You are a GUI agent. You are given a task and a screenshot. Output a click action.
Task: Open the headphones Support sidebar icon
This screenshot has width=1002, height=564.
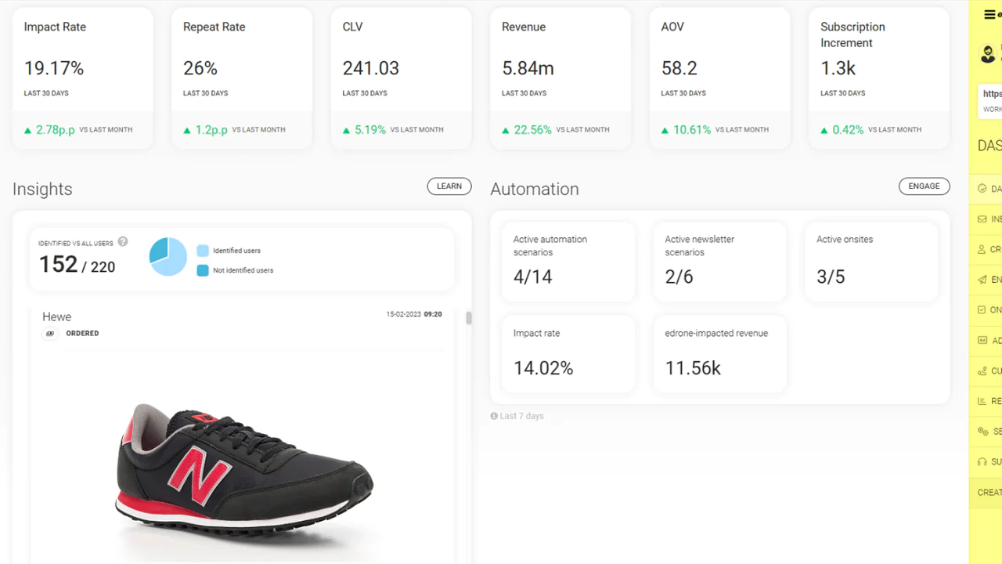coord(982,462)
